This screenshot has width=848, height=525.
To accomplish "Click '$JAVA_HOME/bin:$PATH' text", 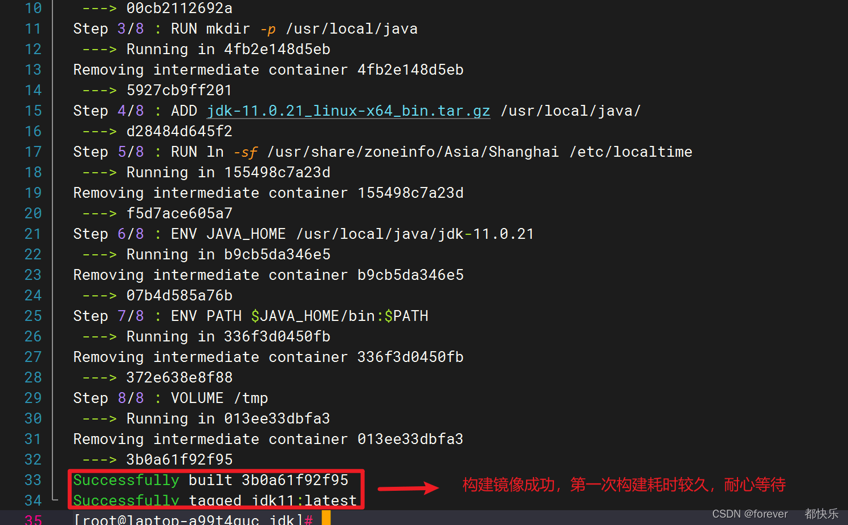I will point(340,316).
